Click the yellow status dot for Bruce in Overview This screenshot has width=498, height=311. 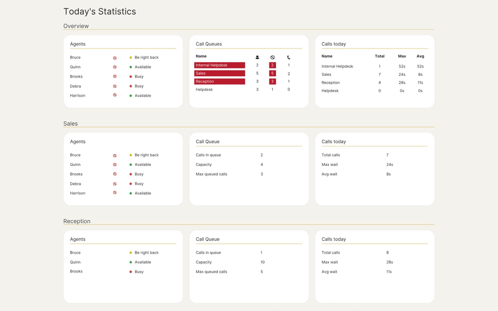coord(131,58)
